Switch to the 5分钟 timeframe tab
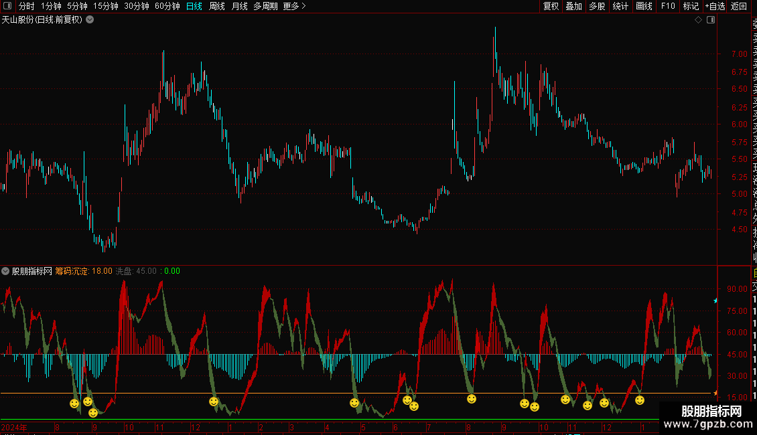 pos(77,6)
